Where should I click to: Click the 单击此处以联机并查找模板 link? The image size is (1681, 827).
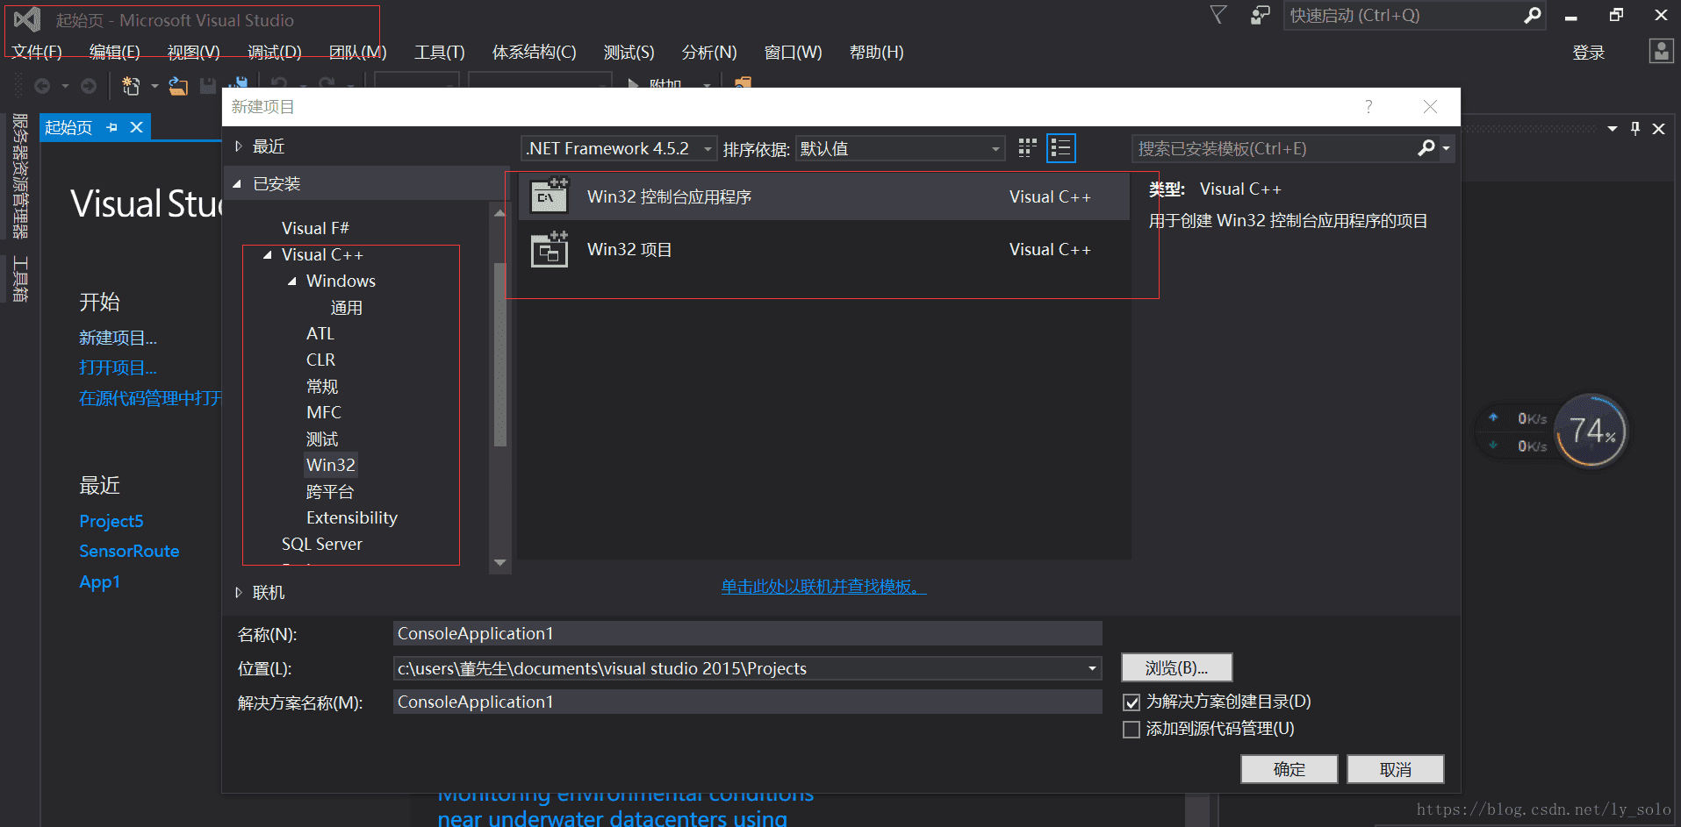823,587
